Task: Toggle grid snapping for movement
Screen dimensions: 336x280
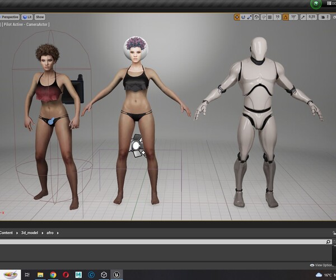Action: [270, 17]
